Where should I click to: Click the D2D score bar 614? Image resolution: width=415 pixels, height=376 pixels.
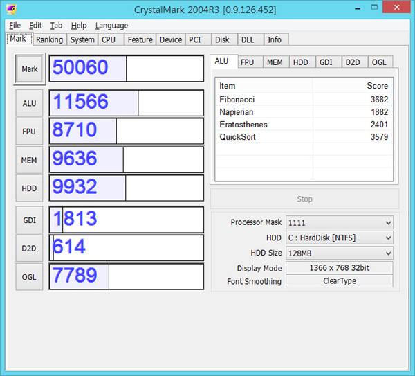pyautogui.click(x=127, y=248)
